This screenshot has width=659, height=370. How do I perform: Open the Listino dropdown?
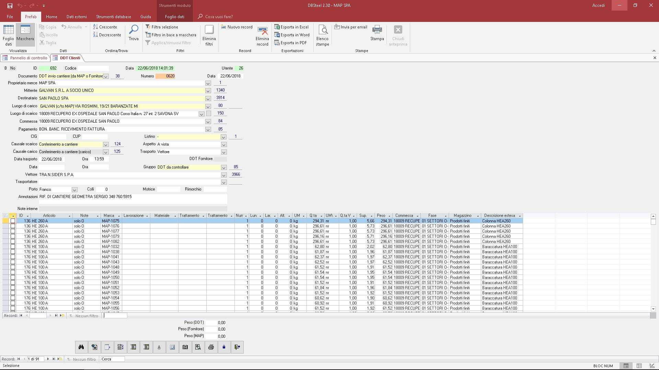coord(223,137)
